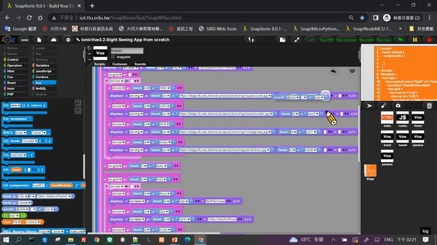Click the Run in Cloud button
Screen dimensions: 437x245
coord(346,39)
